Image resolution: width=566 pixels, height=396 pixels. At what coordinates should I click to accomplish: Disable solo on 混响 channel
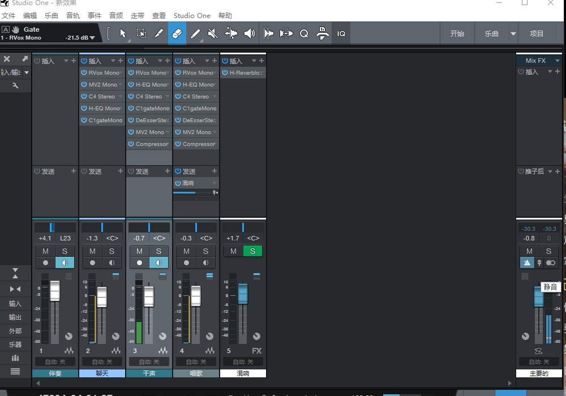(x=252, y=251)
